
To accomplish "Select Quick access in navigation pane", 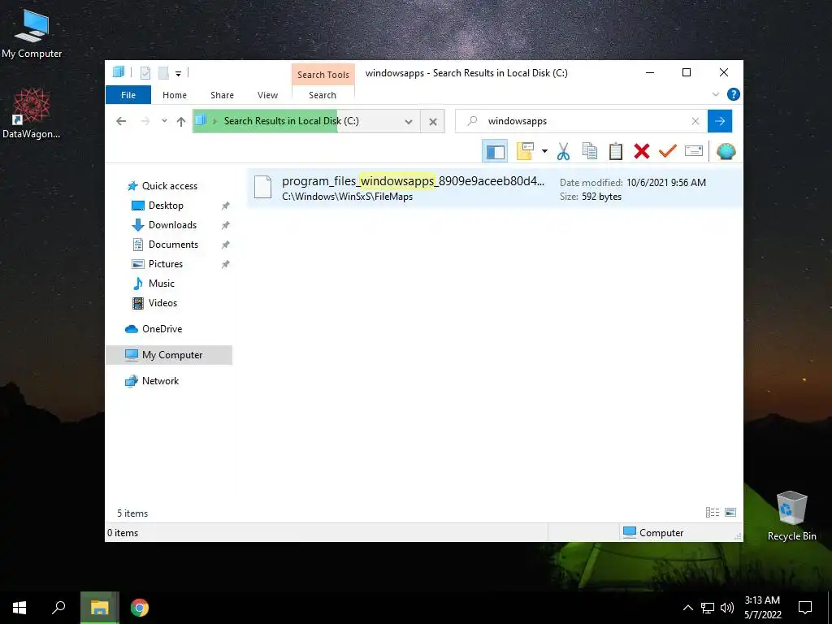I will click(169, 186).
